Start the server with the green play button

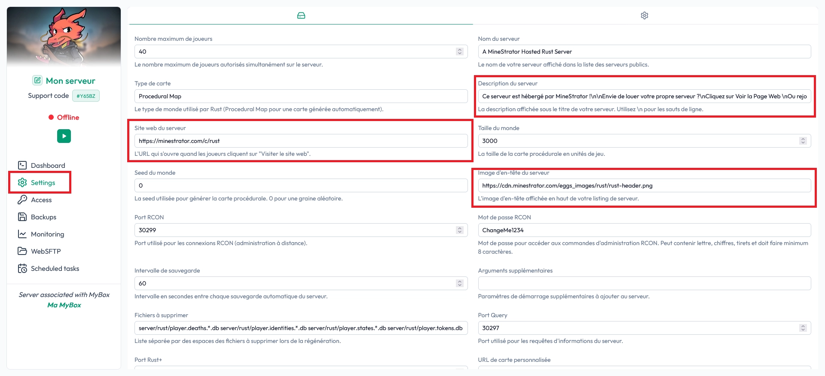click(x=64, y=136)
